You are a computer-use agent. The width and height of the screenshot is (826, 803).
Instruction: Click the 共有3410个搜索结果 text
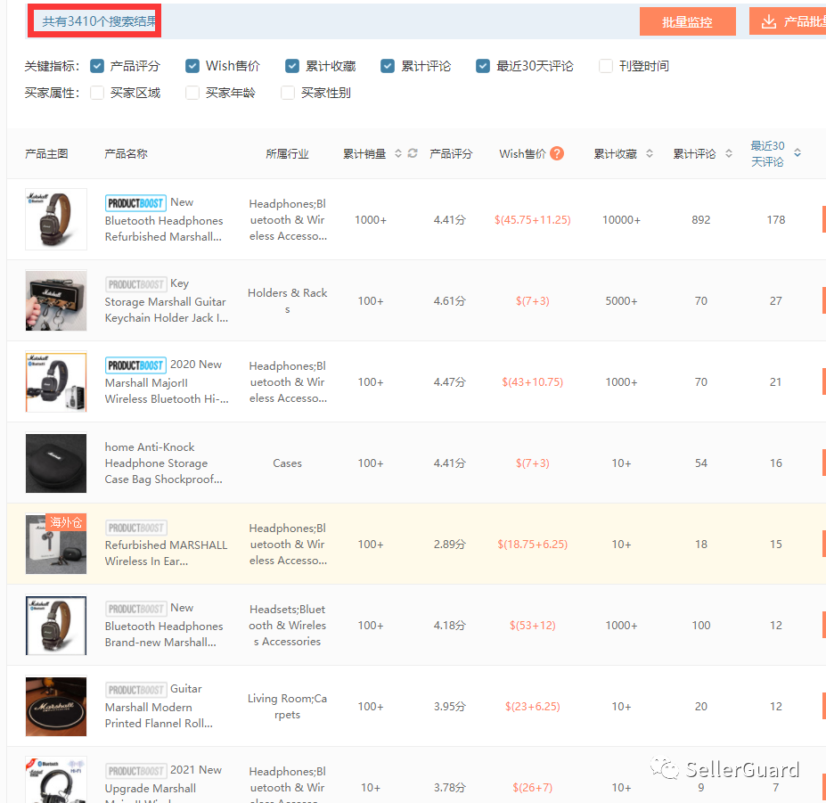click(99, 21)
